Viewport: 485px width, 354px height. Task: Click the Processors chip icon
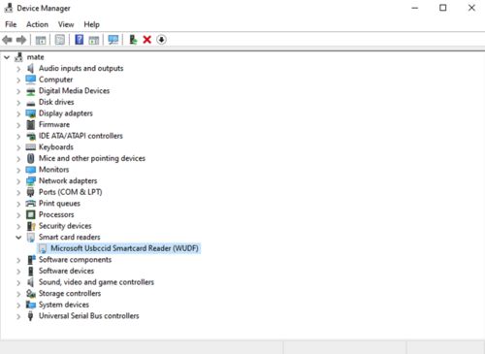31,214
